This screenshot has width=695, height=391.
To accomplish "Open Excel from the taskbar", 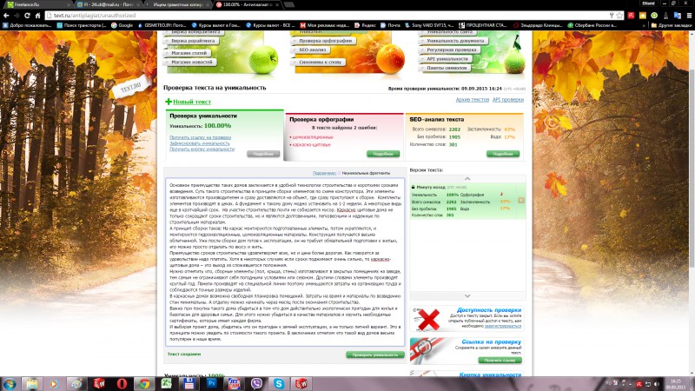I will click(167, 383).
